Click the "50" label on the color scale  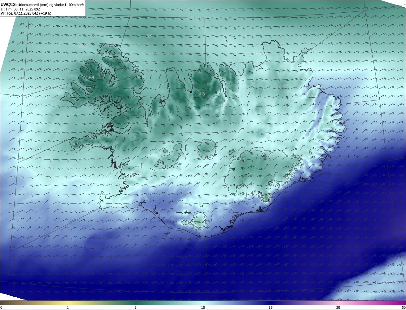[403, 307]
